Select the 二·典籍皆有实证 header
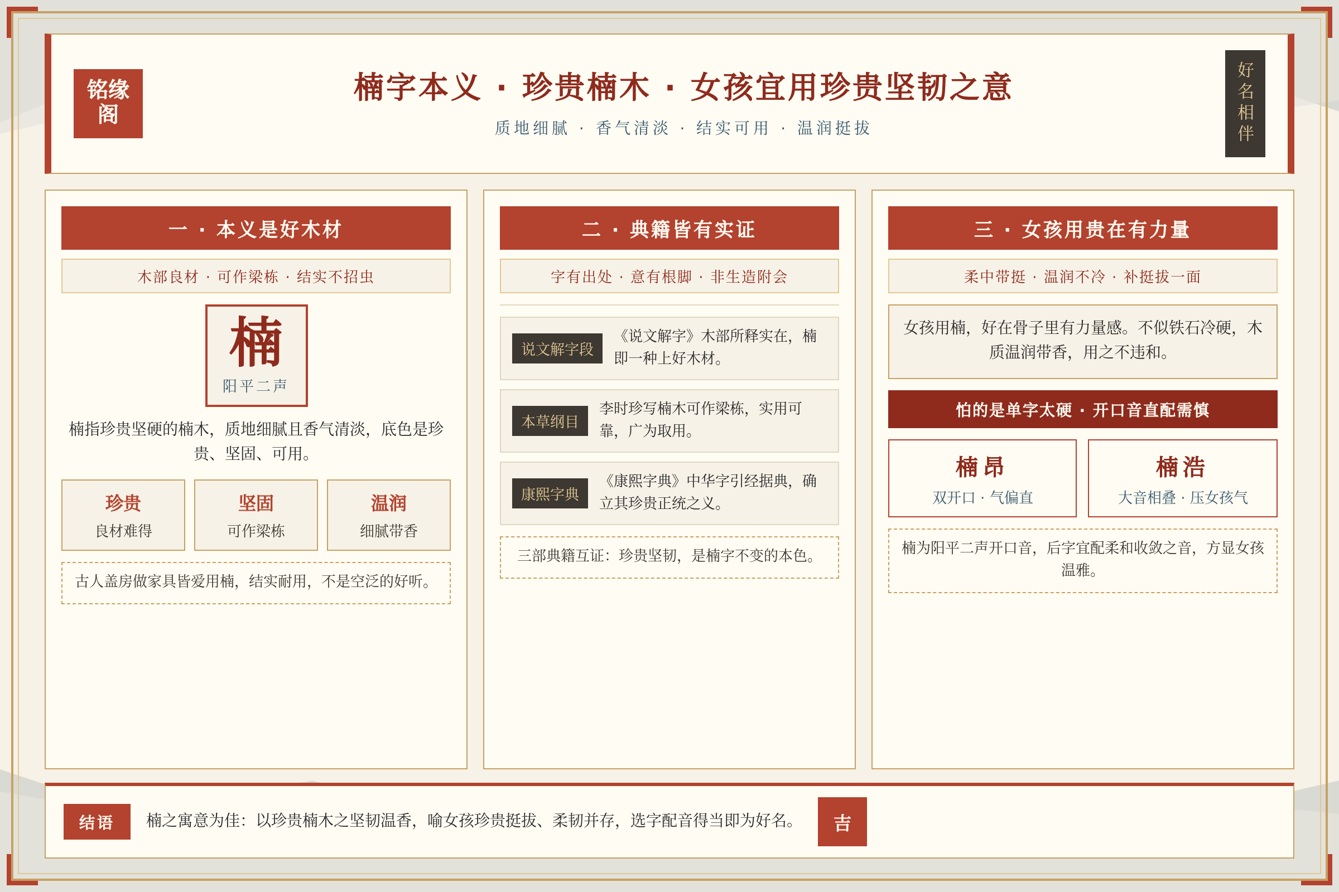1339x892 pixels. pos(669,228)
